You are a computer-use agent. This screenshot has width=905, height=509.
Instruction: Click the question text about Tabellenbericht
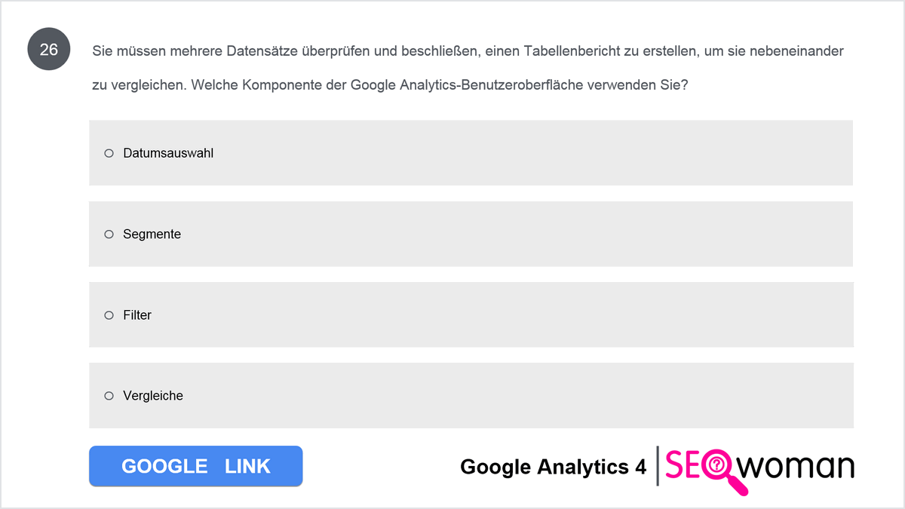468,68
